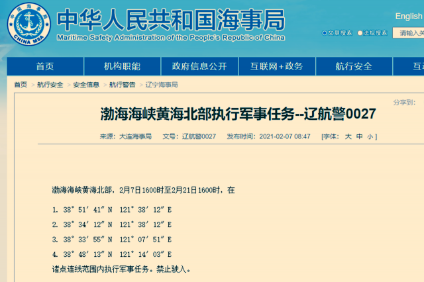Open the 政府信息公开 navigation tab

(199, 66)
